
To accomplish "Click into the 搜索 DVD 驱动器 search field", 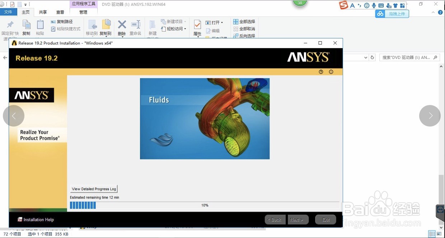I will point(409,57).
